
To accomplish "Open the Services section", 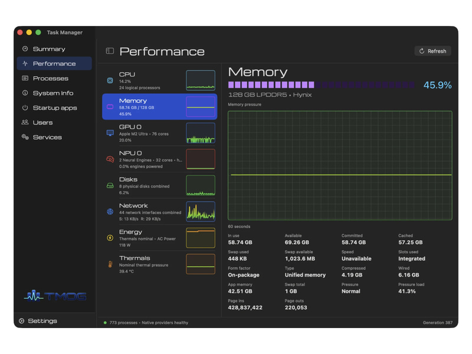I will click(54, 137).
